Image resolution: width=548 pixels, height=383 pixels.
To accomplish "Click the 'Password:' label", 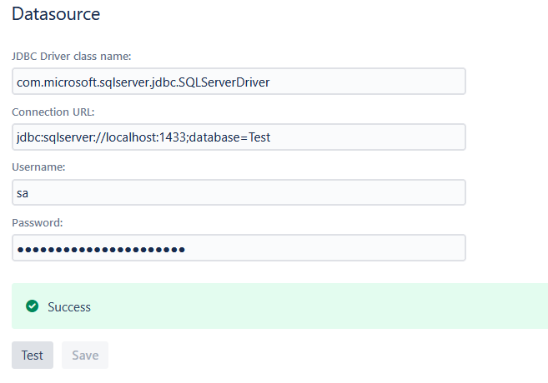I will point(38,223).
